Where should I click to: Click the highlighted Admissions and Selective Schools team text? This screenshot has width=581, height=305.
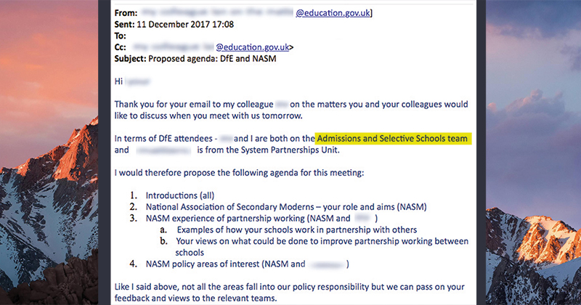(x=393, y=139)
